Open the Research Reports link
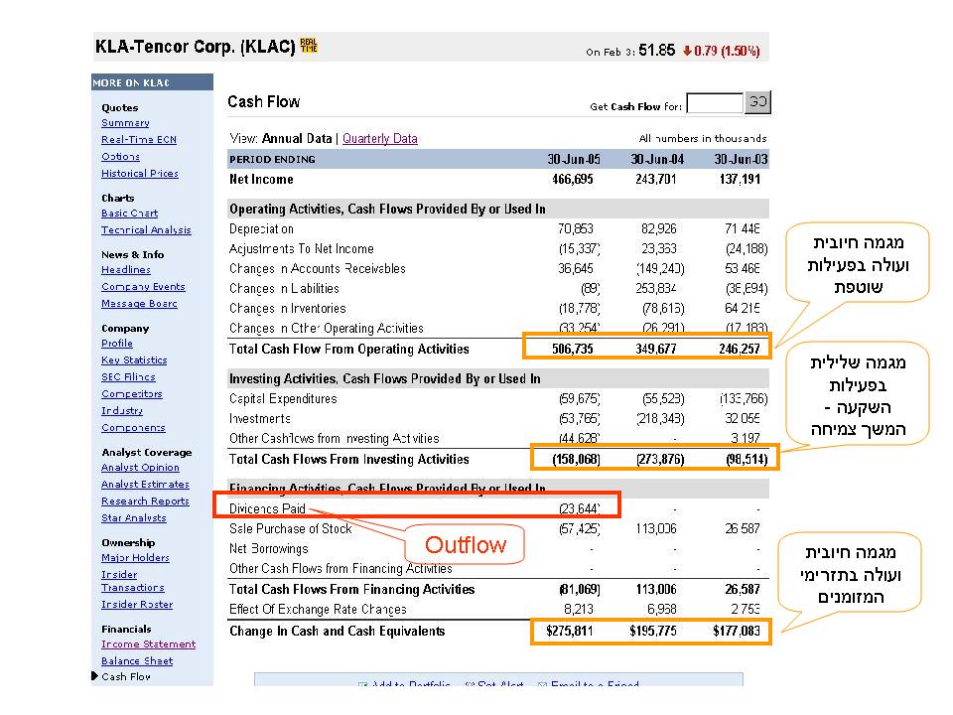Screen dimensions: 953x715 coord(145,501)
